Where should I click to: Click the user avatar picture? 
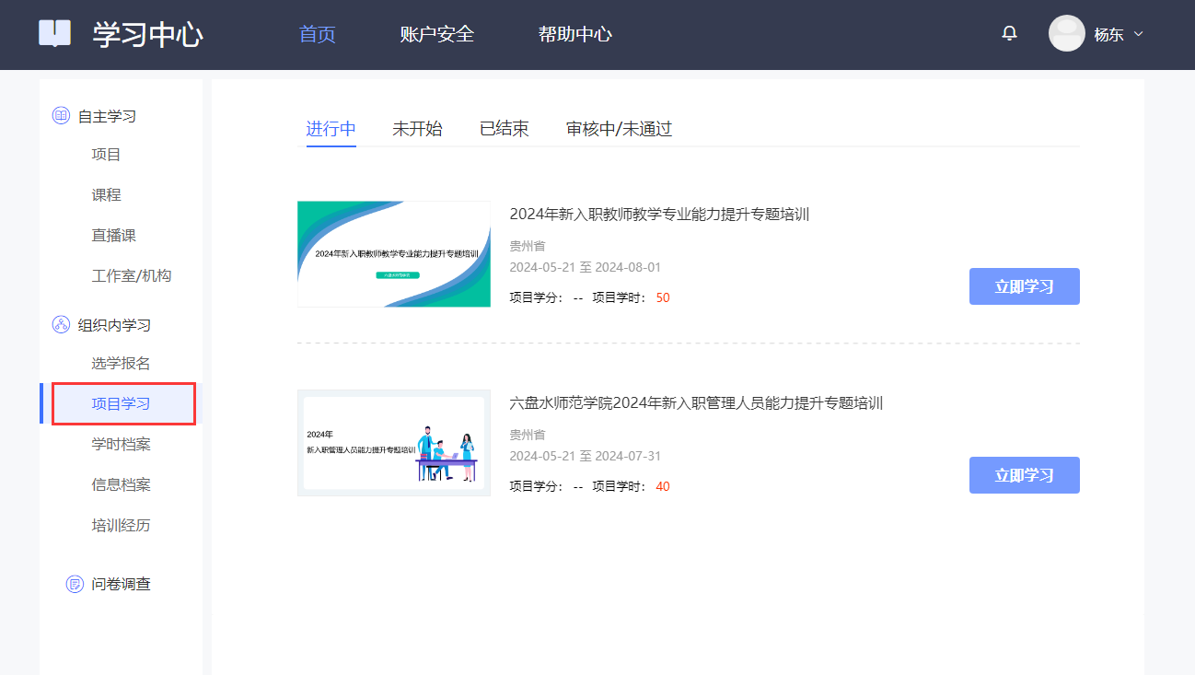pyautogui.click(x=1066, y=34)
